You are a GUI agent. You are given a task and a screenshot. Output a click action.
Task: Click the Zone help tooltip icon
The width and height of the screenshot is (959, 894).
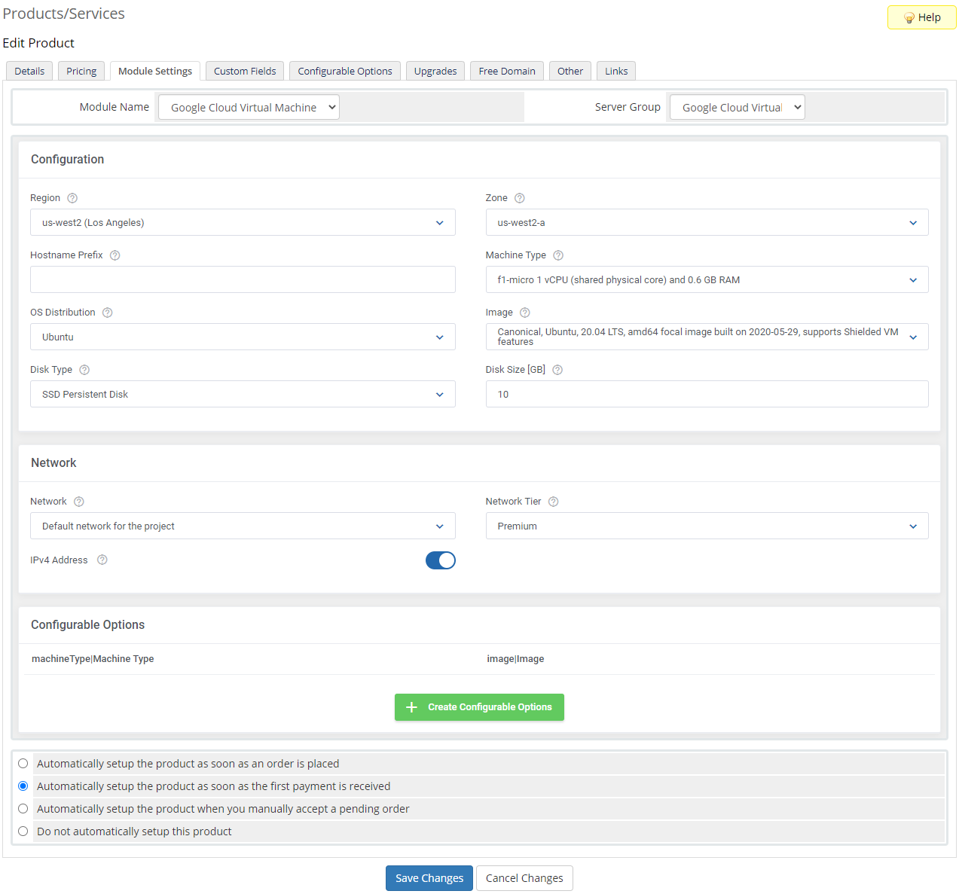tap(520, 197)
